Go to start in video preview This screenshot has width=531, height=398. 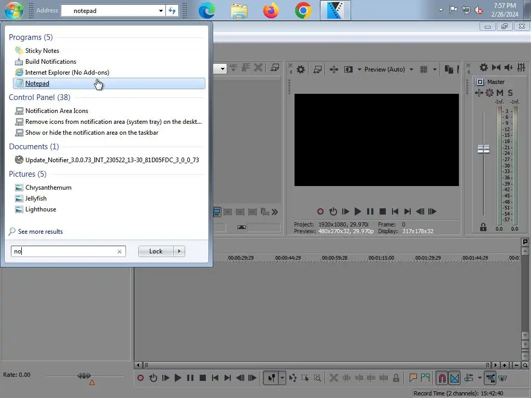click(395, 211)
